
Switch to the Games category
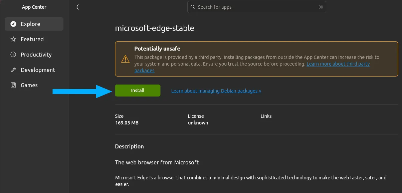pyautogui.click(x=34, y=85)
